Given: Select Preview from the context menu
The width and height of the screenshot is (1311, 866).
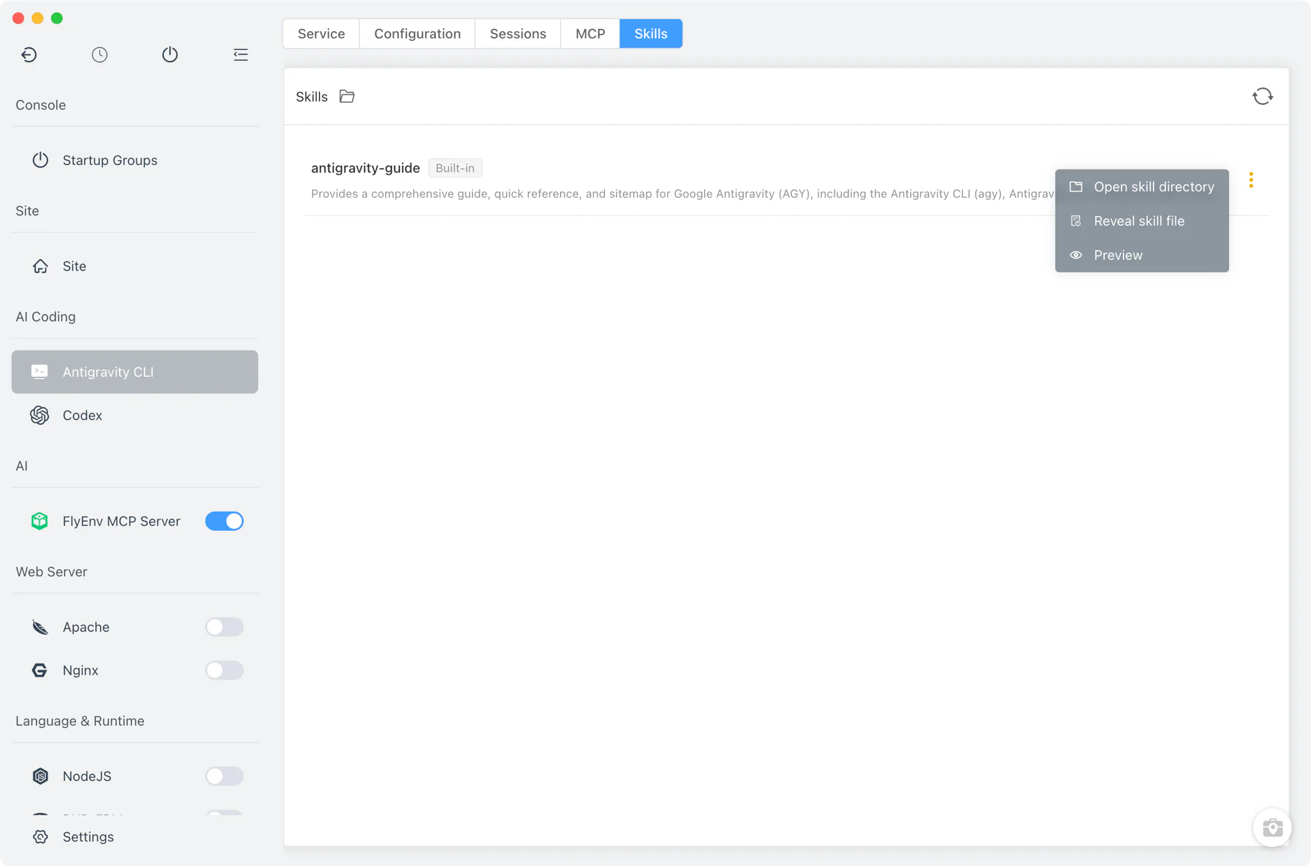Looking at the screenshot, I should [1142, 255].
